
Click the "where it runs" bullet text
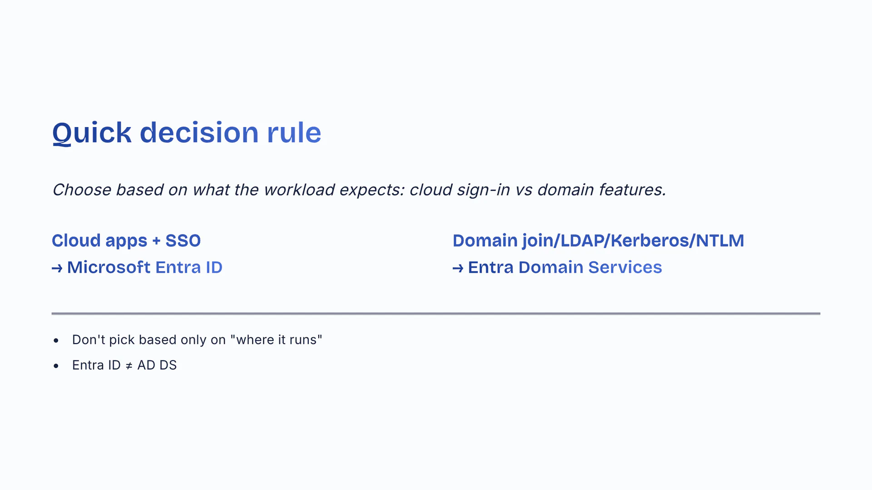197,340
